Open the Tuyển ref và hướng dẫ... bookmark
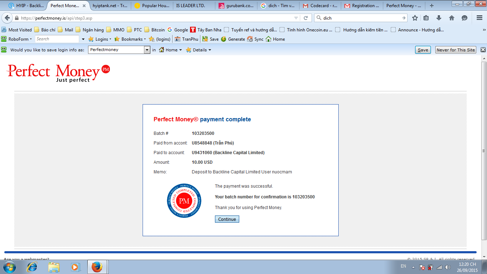The image size is (487, 274). click(250, 30)
